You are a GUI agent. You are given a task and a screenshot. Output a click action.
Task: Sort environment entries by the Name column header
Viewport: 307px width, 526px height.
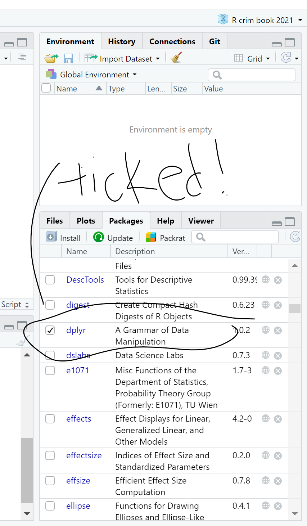67,88
